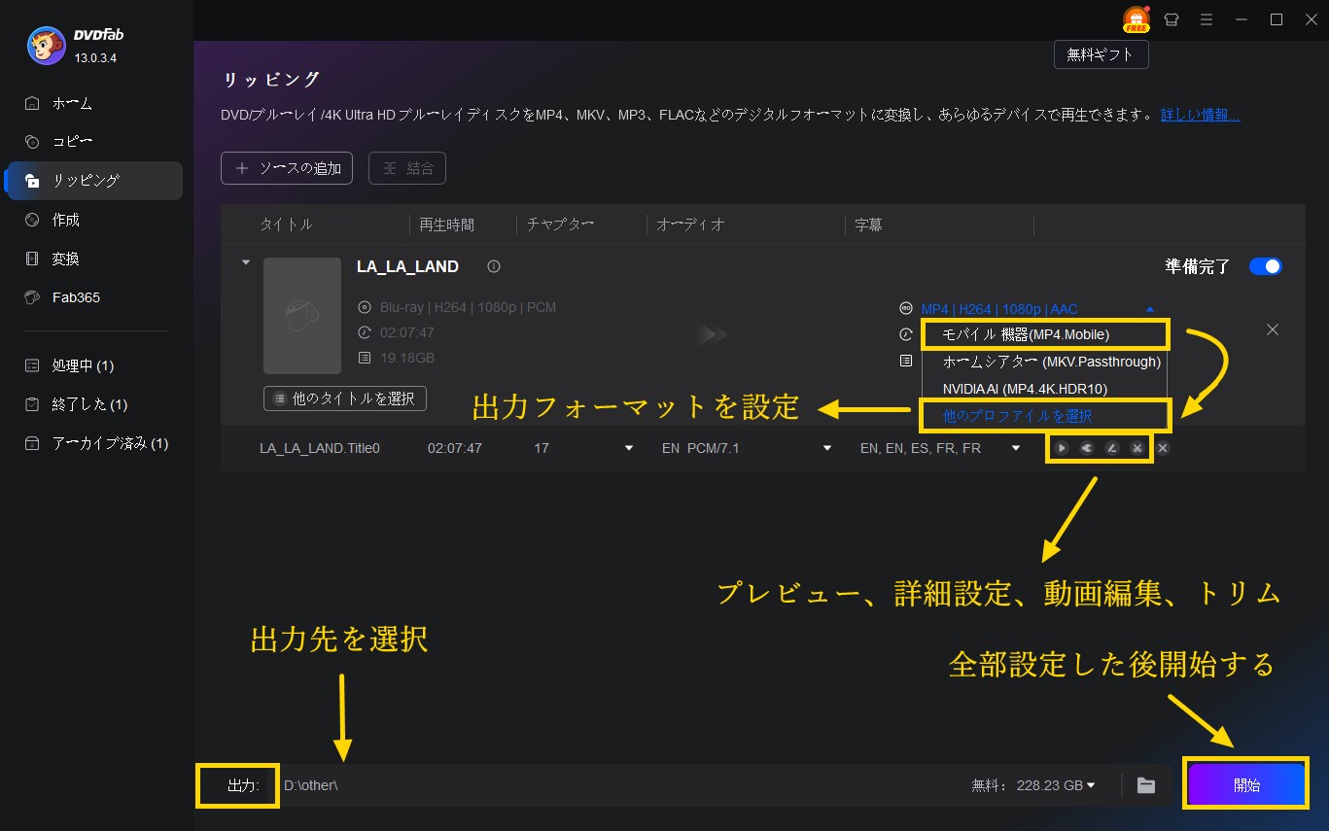
Task: Click 無料ギフト tooltip label
Action: (1101, 55)
